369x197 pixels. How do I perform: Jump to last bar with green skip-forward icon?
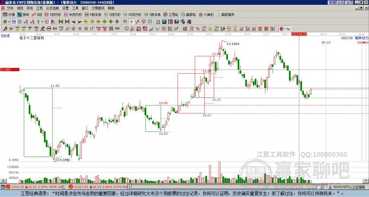coord(67,22)
